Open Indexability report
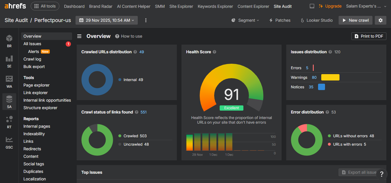 click(x=34, y=134)
